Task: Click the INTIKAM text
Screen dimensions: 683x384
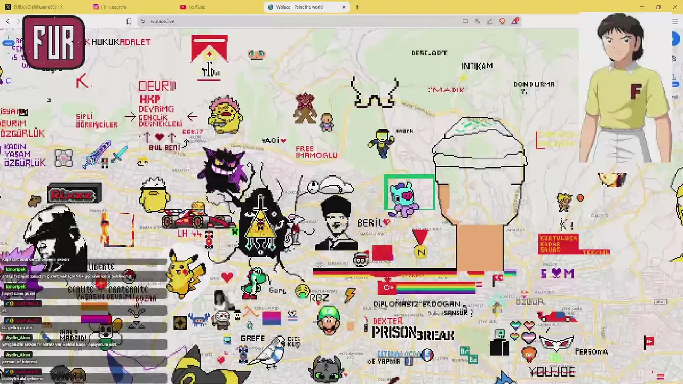Action: click(477, 66)
